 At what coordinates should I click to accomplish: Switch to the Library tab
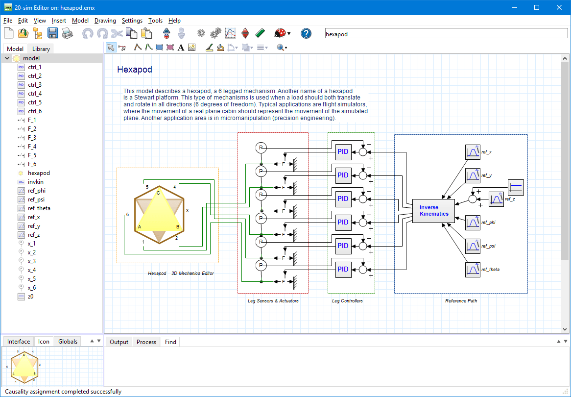click(x=41, y=49)
